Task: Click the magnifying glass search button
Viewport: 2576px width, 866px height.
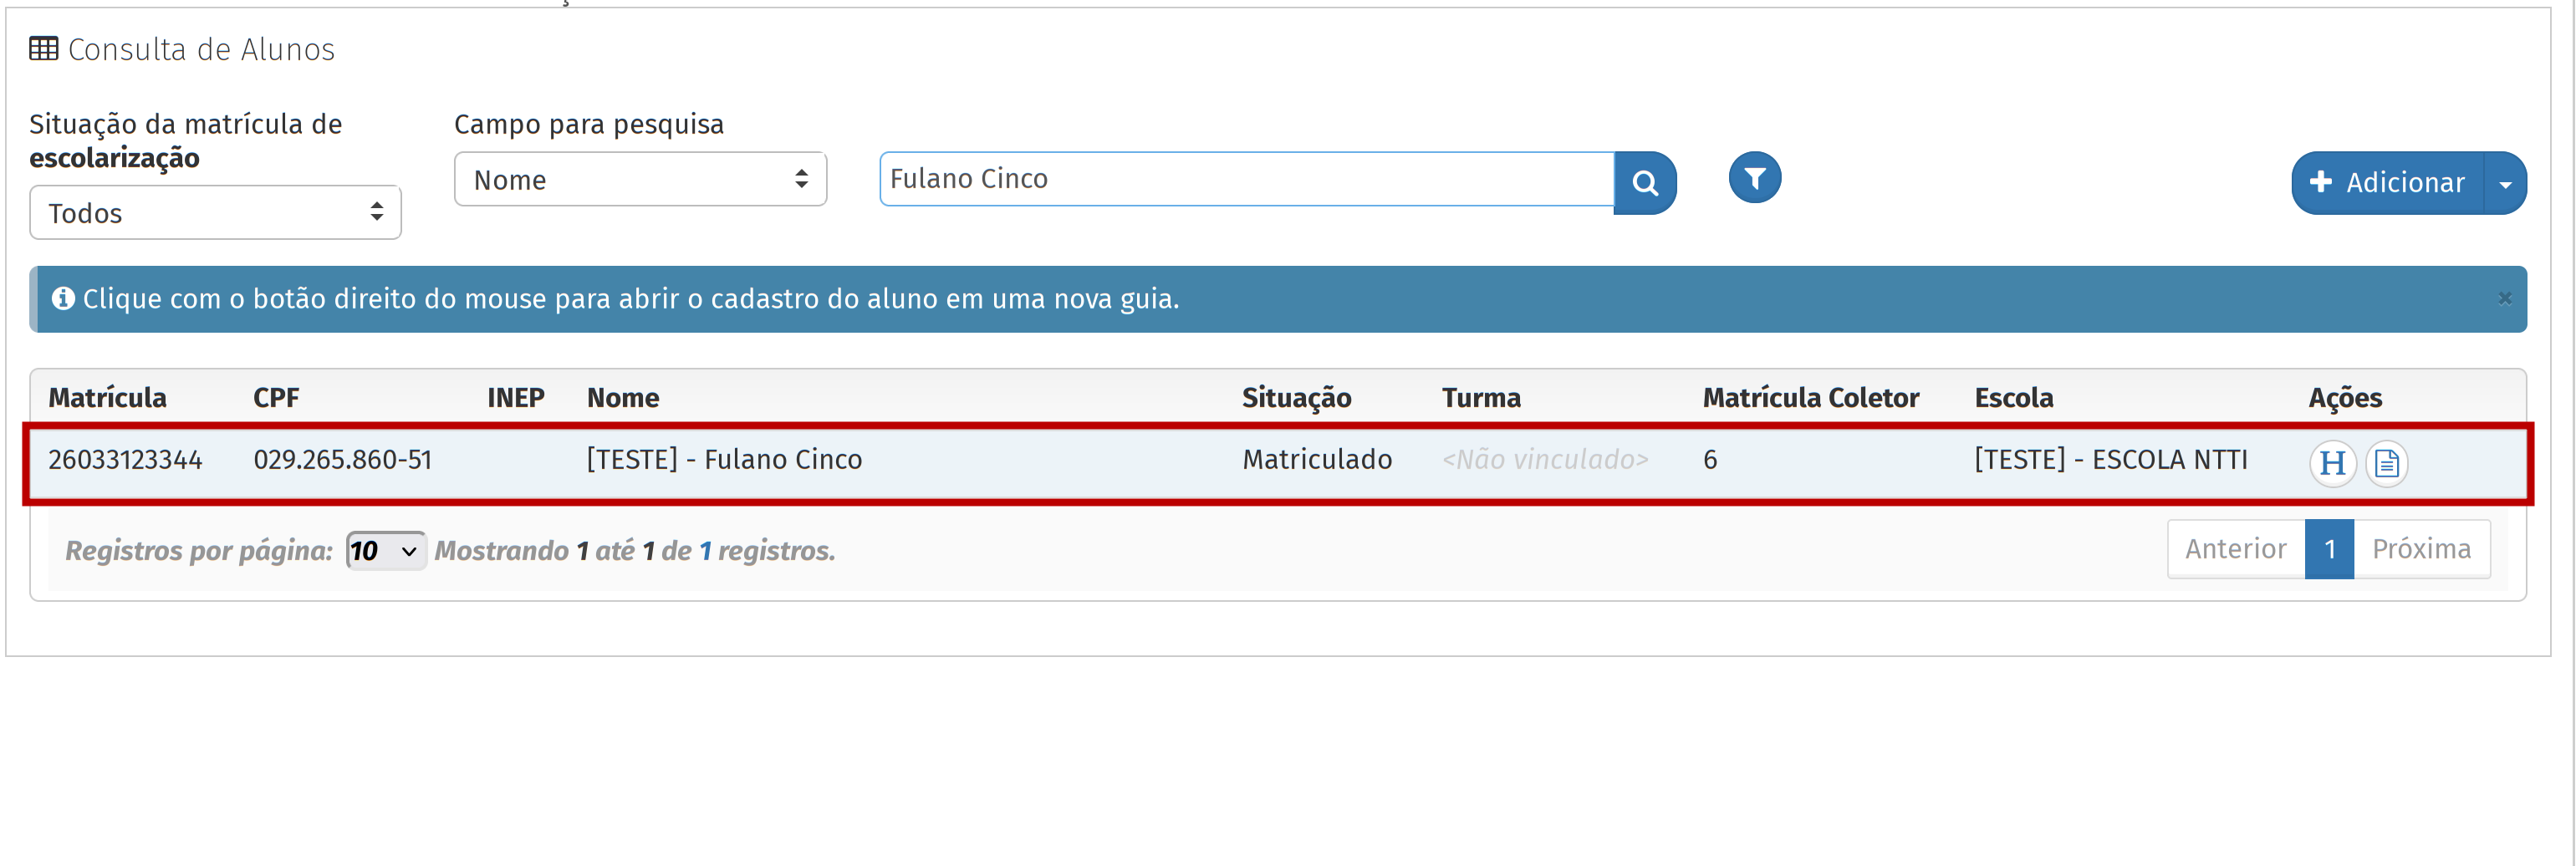Action: point(1645,182)
